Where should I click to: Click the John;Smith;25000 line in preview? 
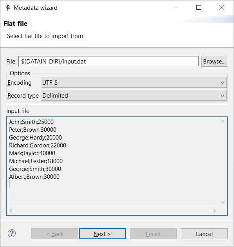[31, 122]
